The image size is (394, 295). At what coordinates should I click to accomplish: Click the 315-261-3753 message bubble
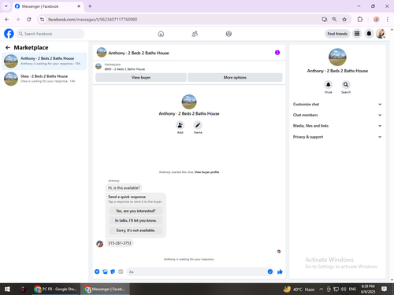click(120, 243)
